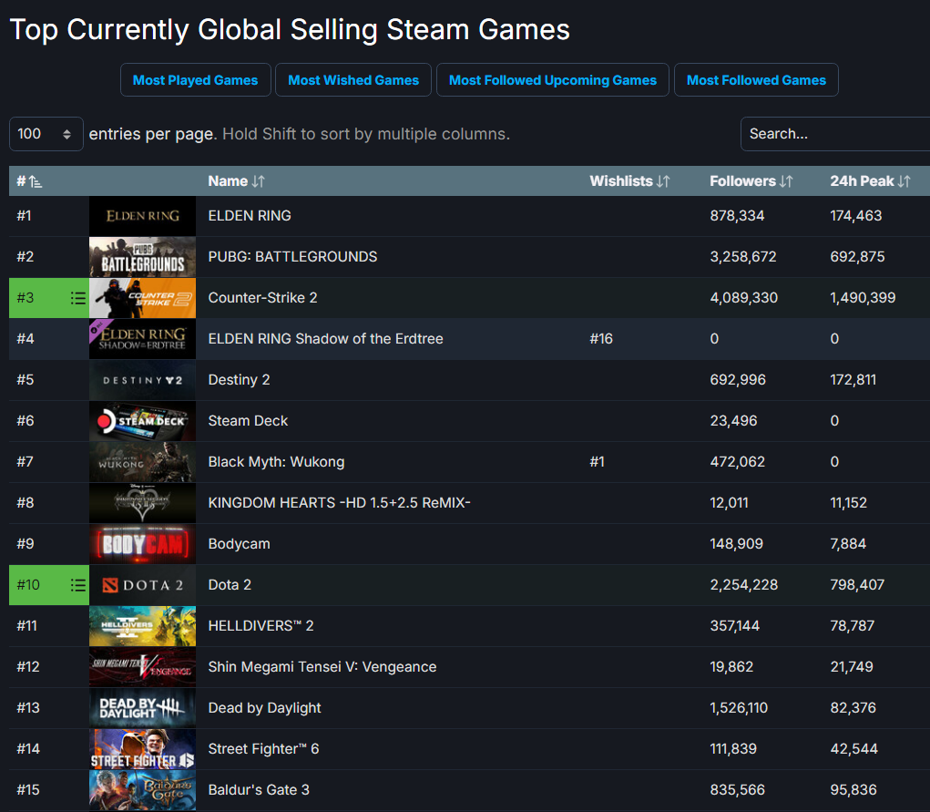
Task: Open Baldur's Gate 3 game link
Action: pyautogui.click(x=259, y=790)
